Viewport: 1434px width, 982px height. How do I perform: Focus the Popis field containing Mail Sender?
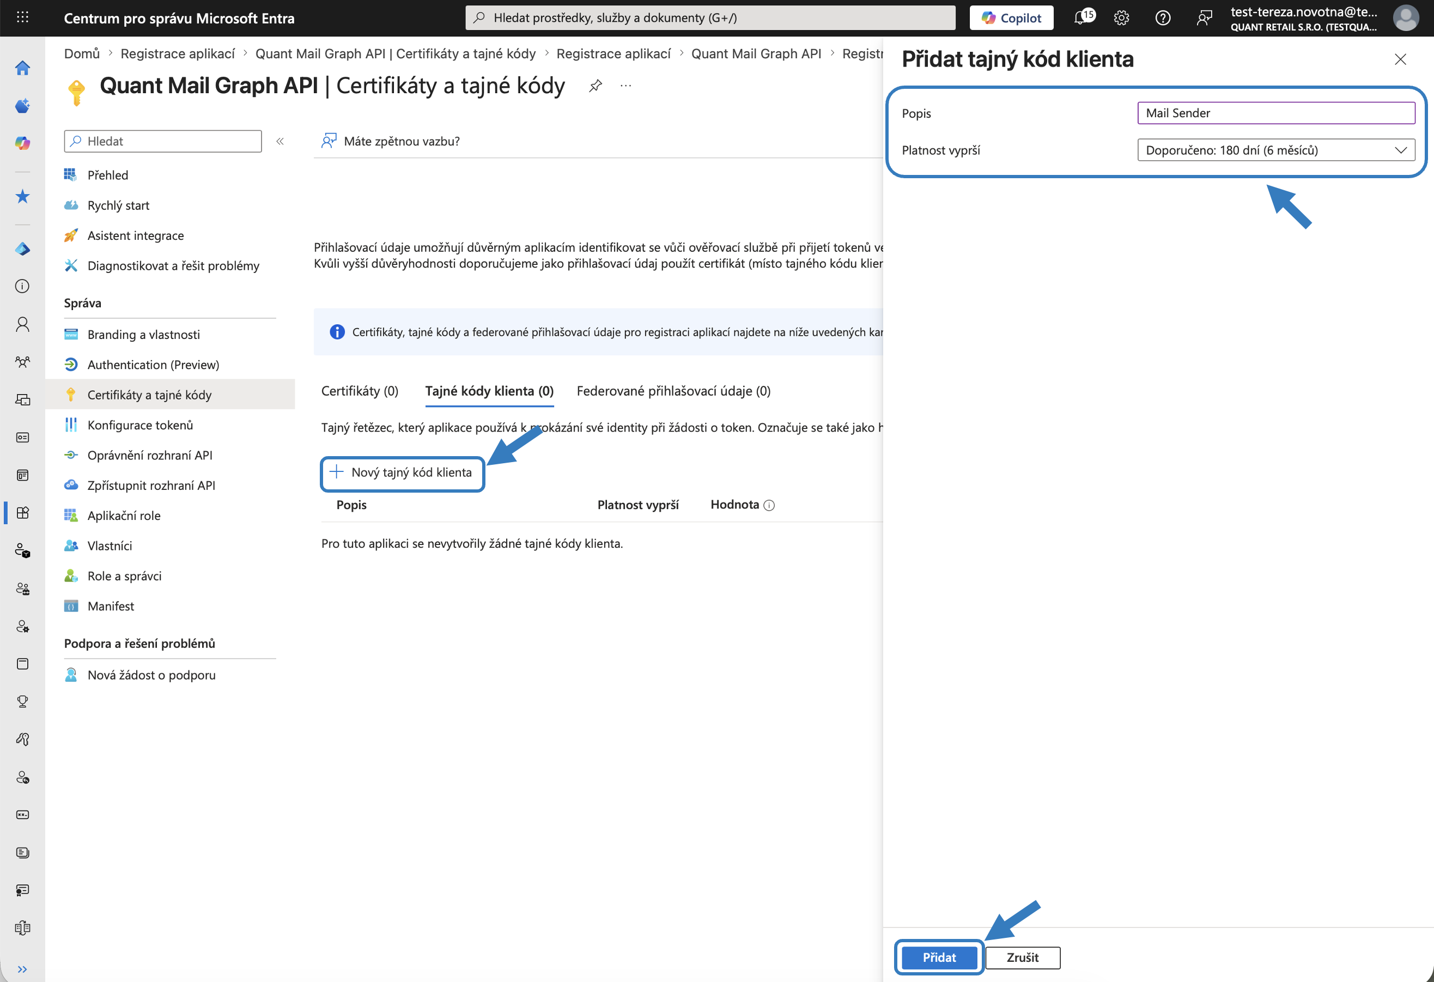pos(1276,113)
